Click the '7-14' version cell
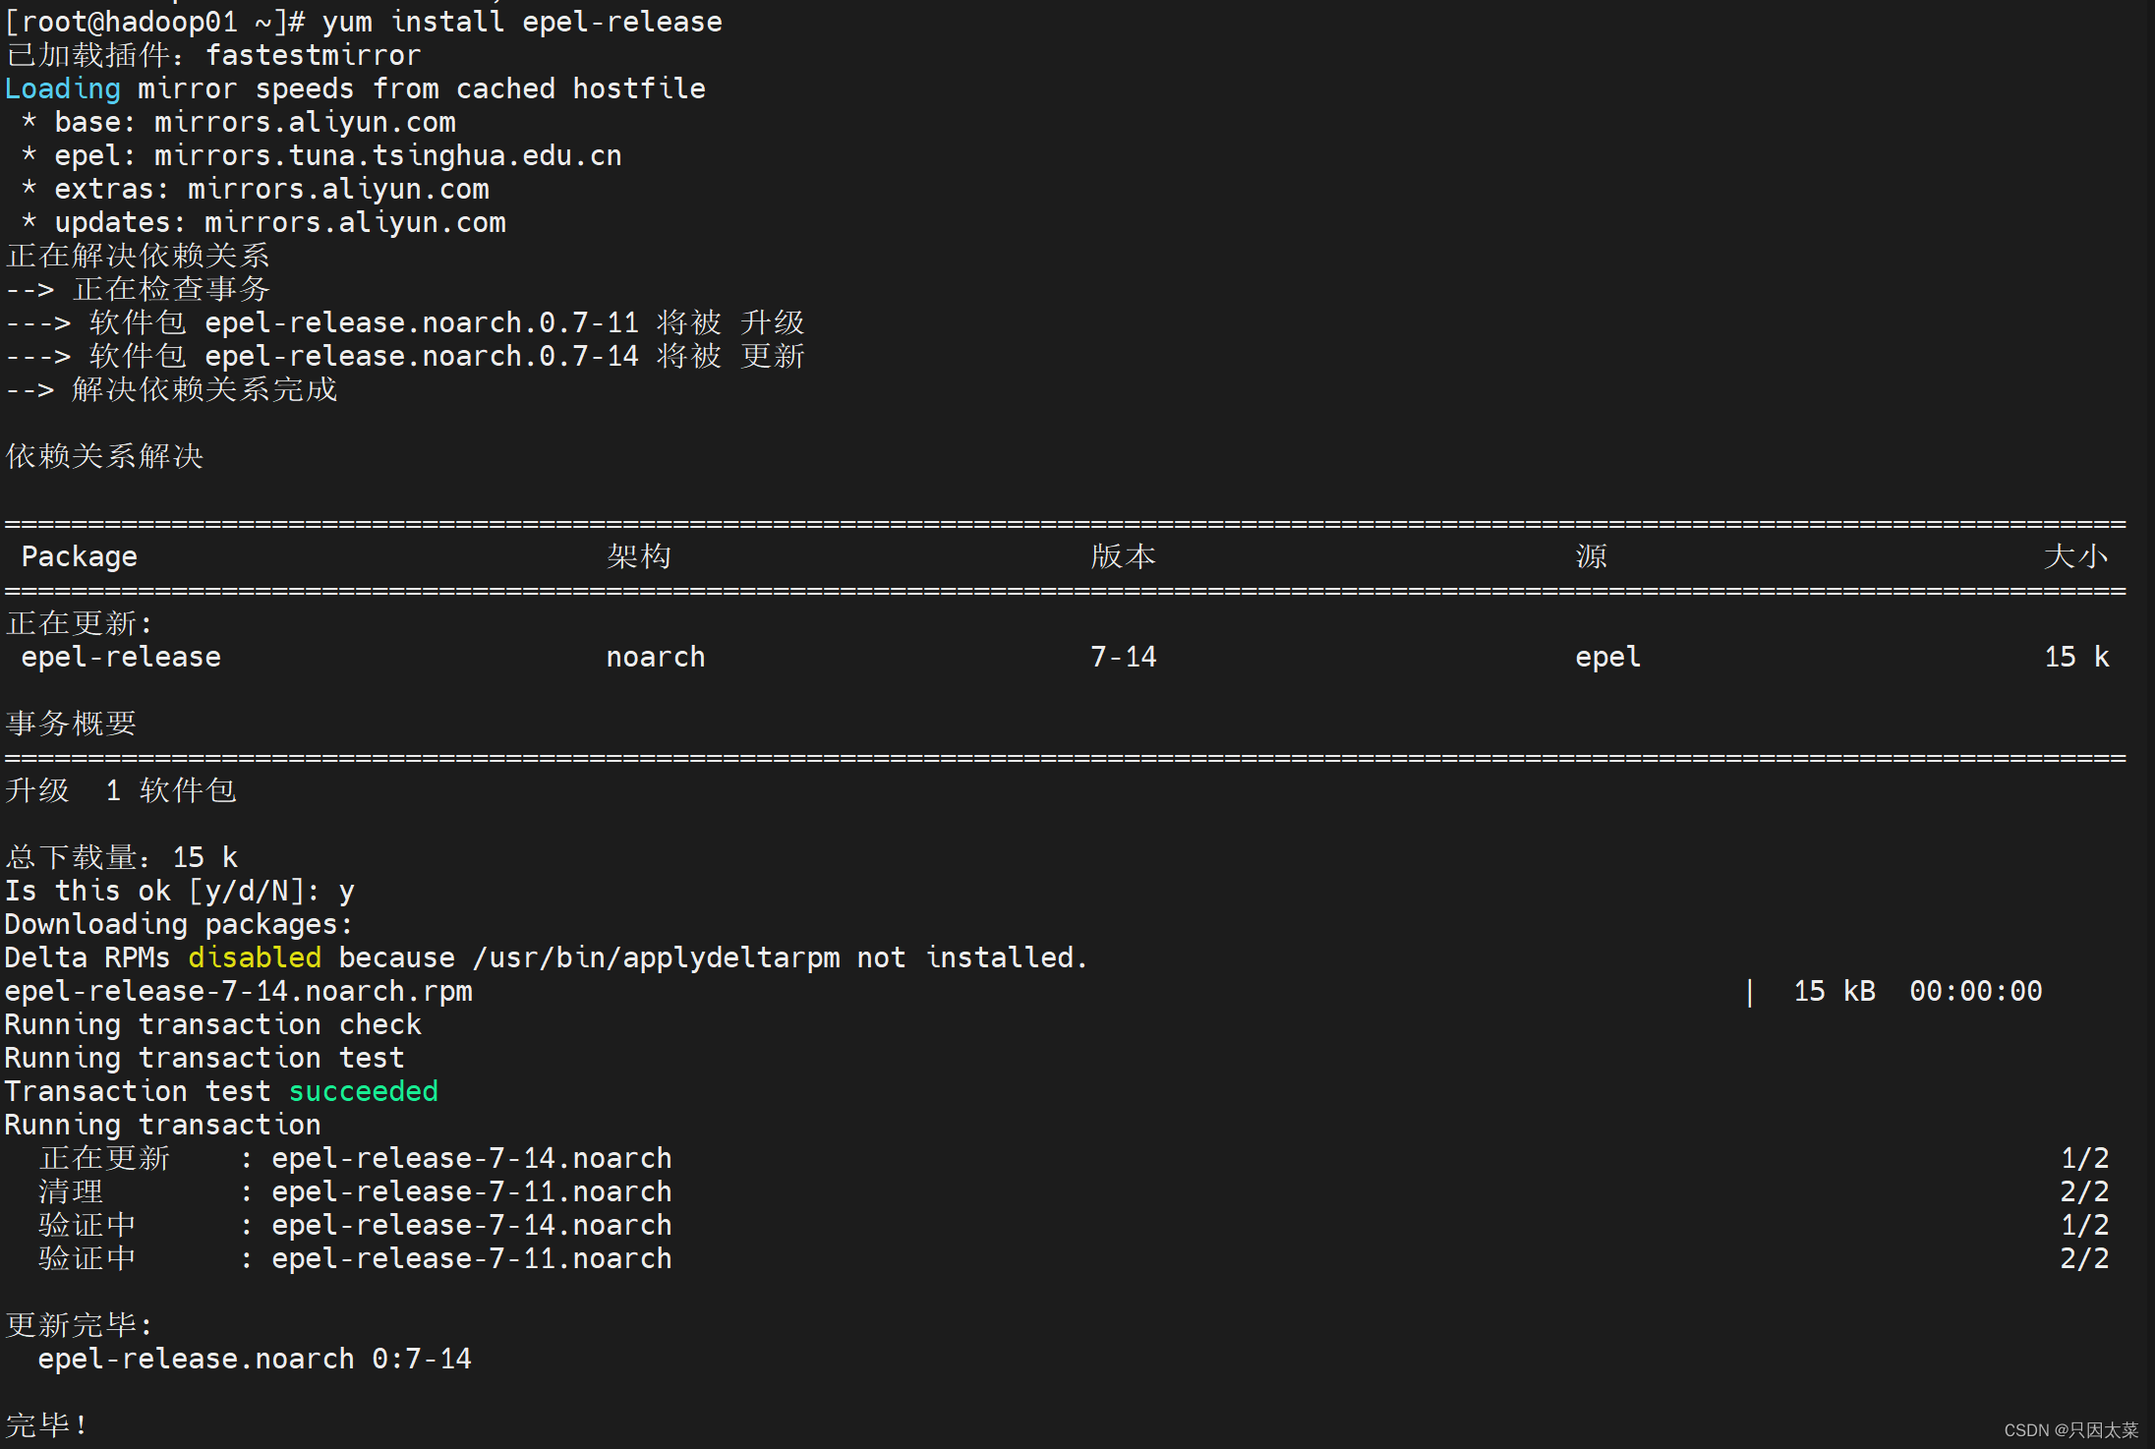The width and height of the screenshot is (2155, 1449). 1124,657
